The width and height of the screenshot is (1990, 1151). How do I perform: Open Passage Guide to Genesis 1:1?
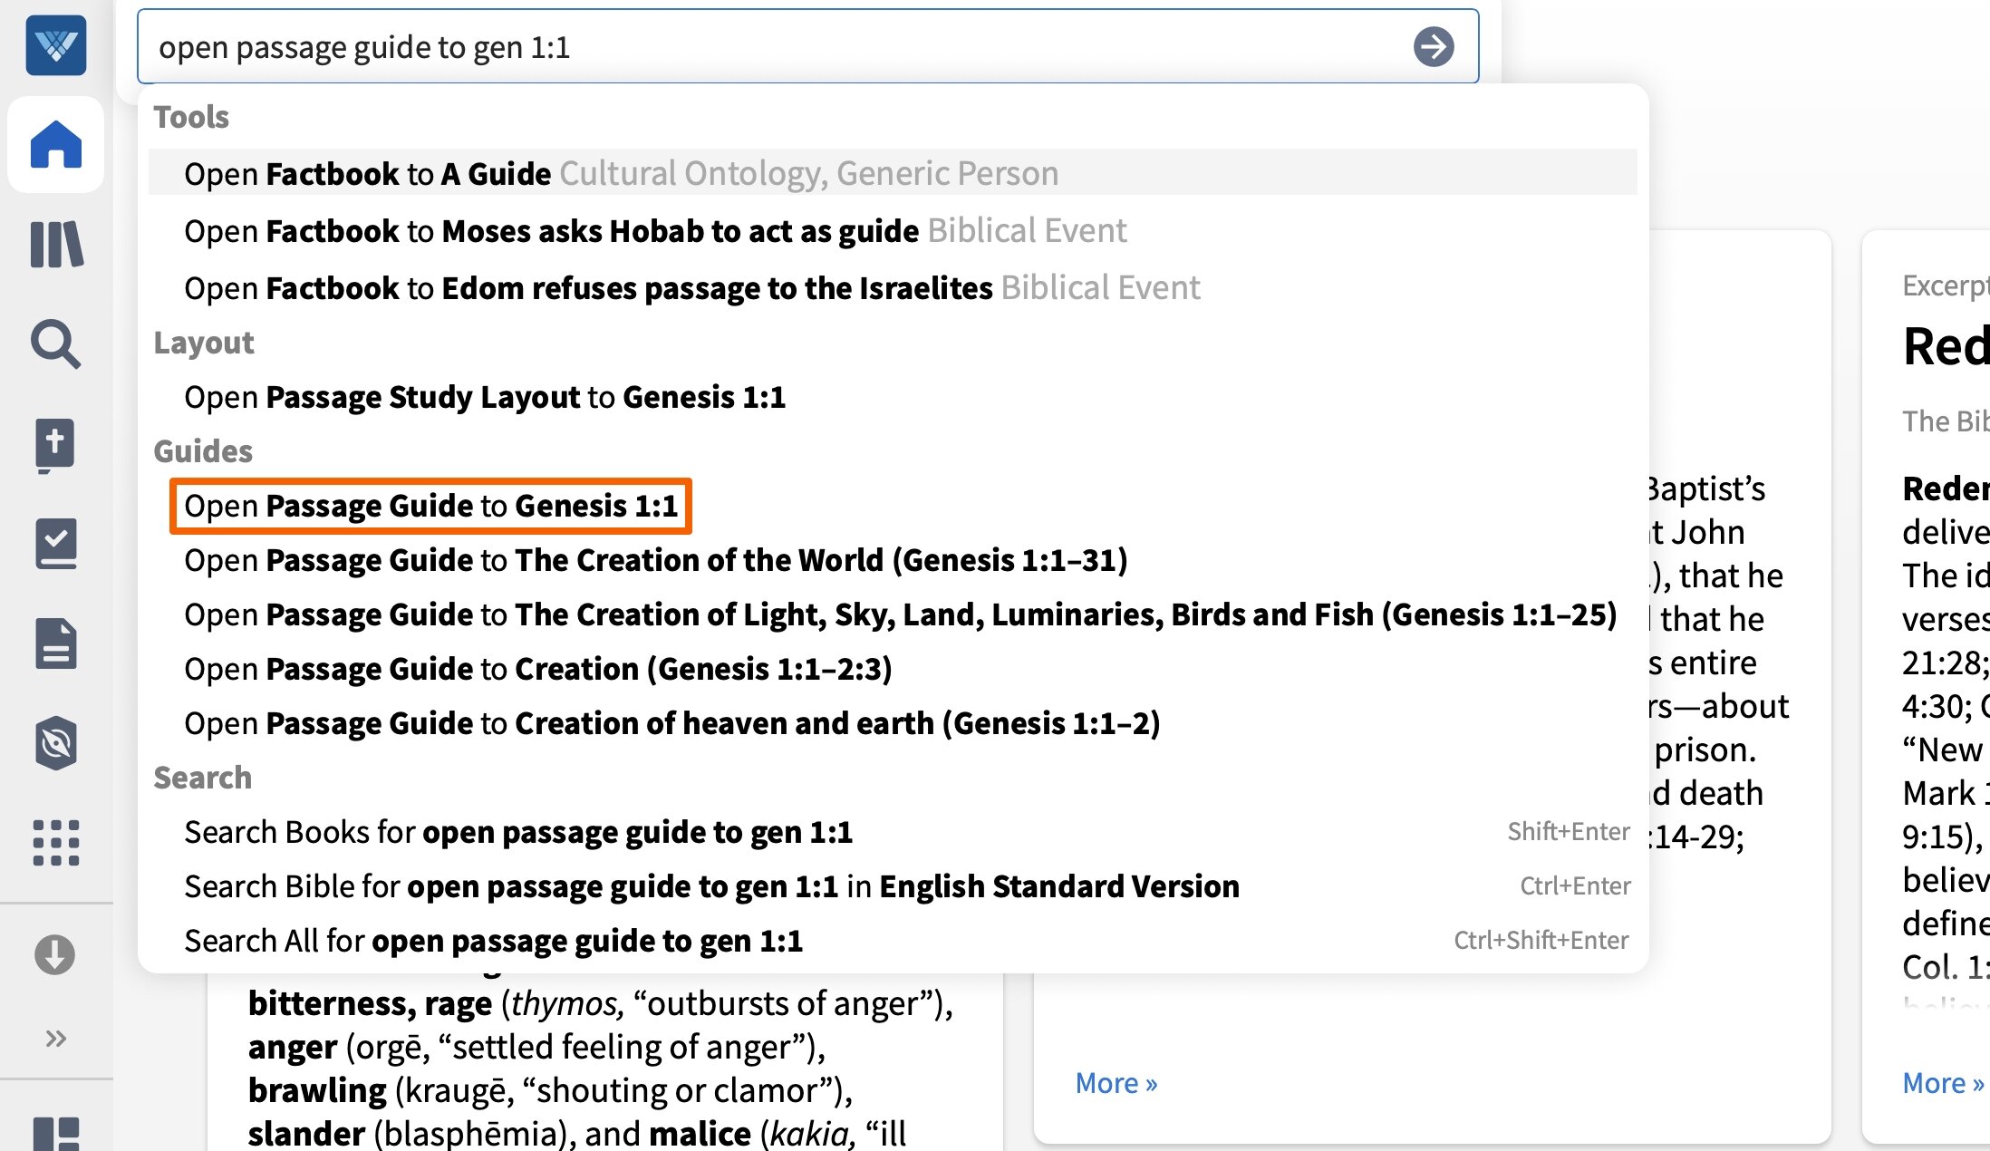click(x=432, y=505)
